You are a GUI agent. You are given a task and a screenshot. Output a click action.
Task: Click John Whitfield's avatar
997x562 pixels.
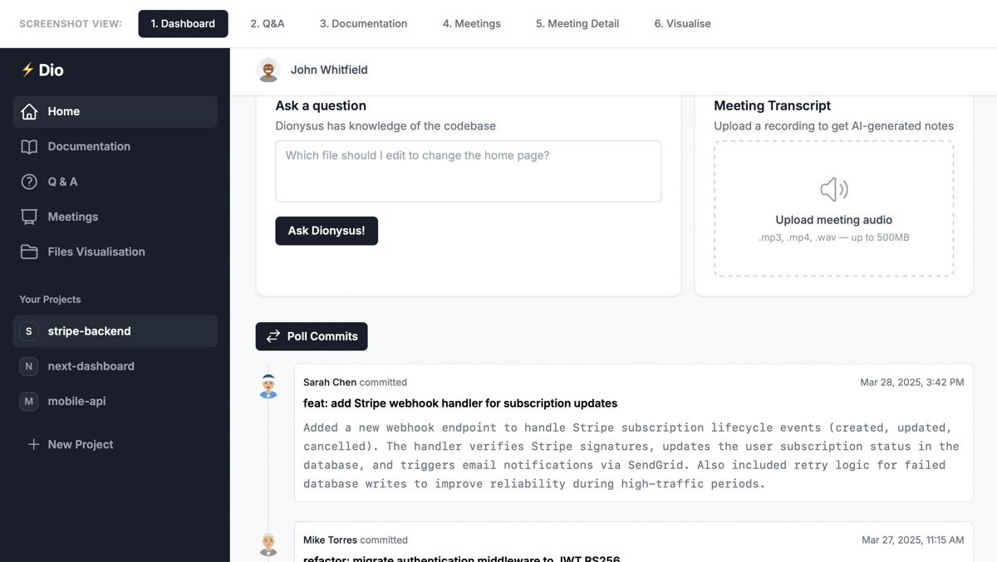click(268, 70)
